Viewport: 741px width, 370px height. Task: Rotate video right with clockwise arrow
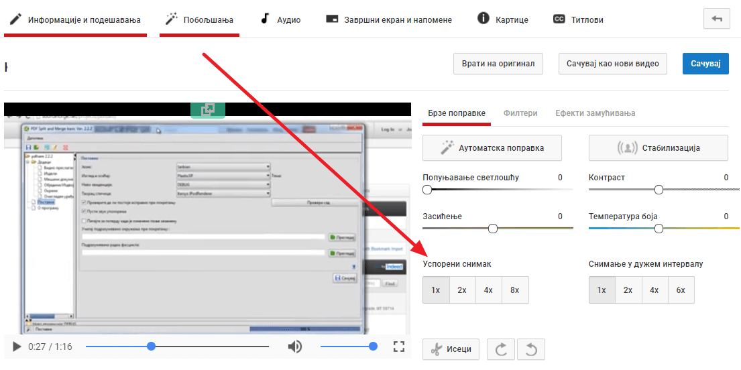click(x=500, y=349)
